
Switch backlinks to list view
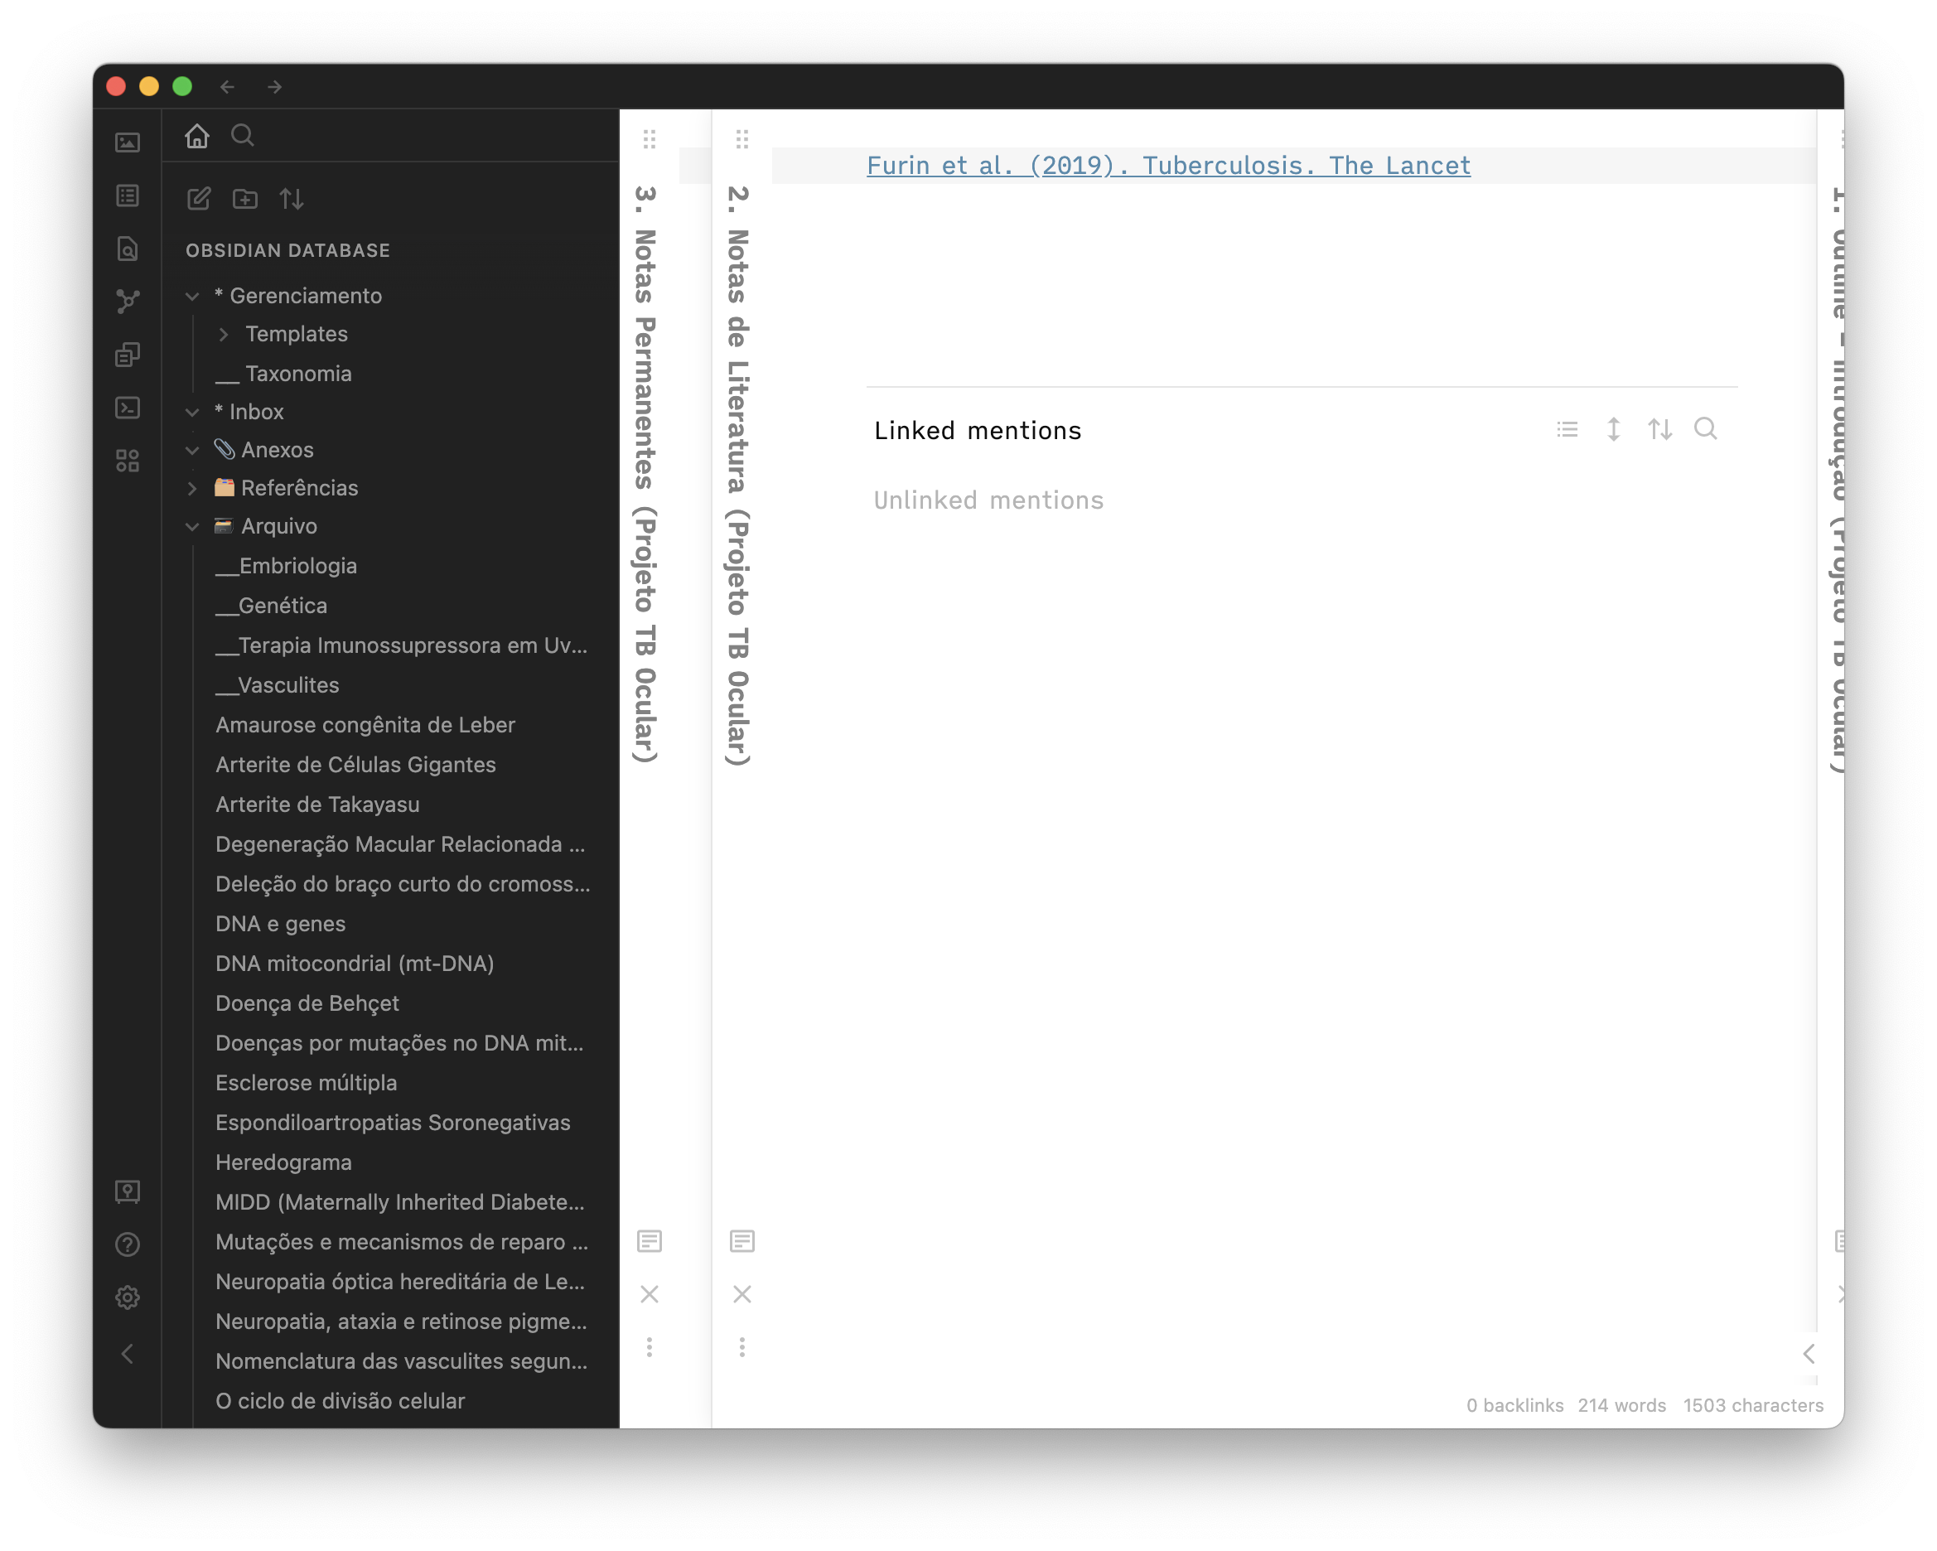click(x=1567, y=429)
